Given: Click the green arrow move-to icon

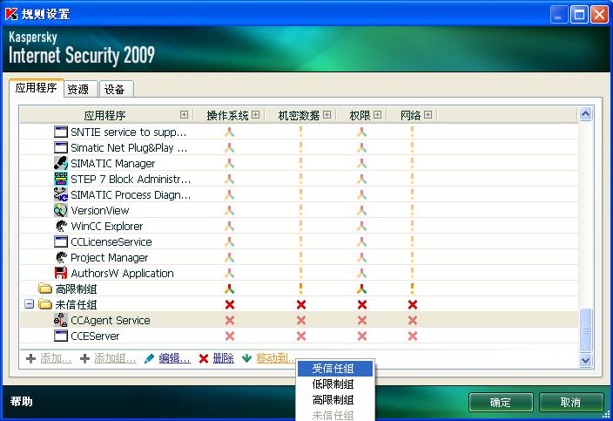Looking at the screenshot, I should 246,358.
